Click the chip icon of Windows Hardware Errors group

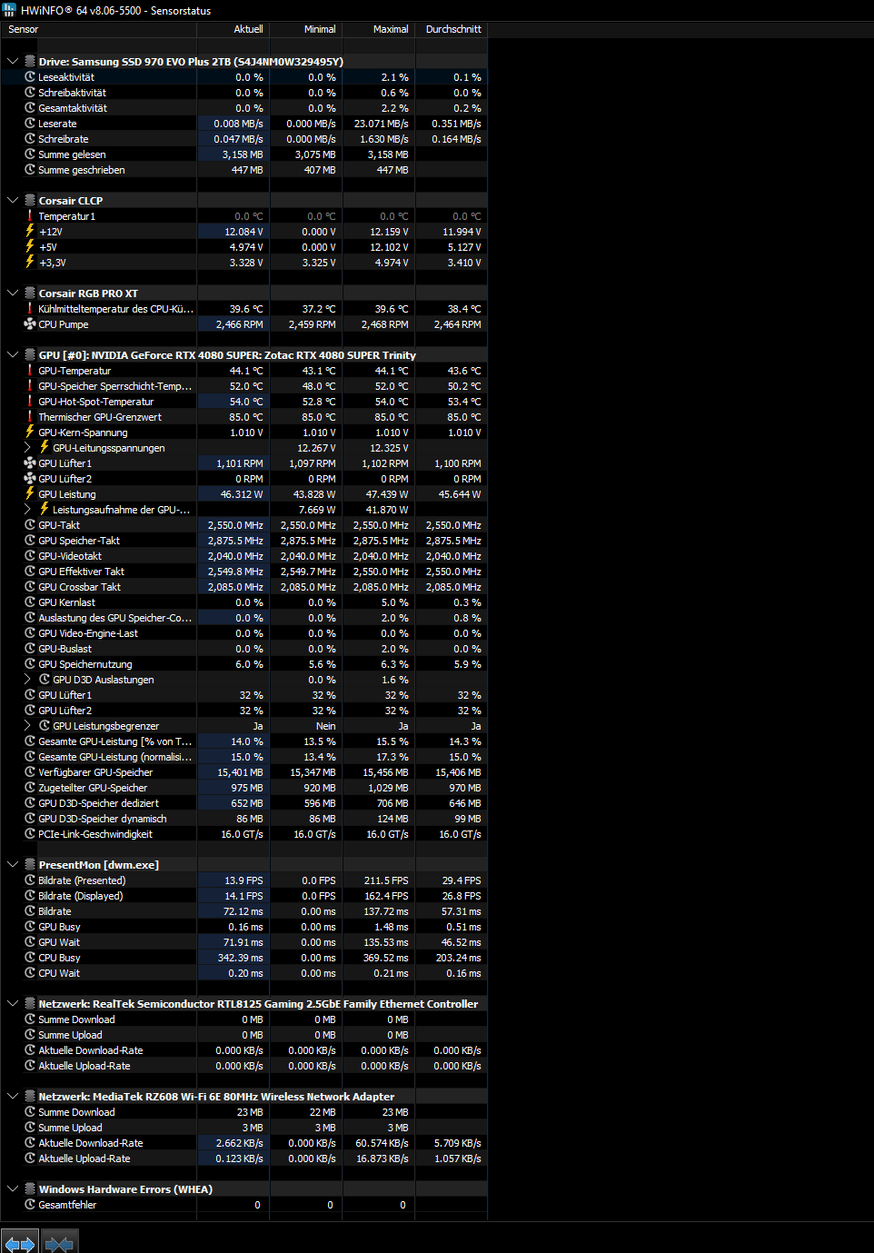[x=30, y=1189]
